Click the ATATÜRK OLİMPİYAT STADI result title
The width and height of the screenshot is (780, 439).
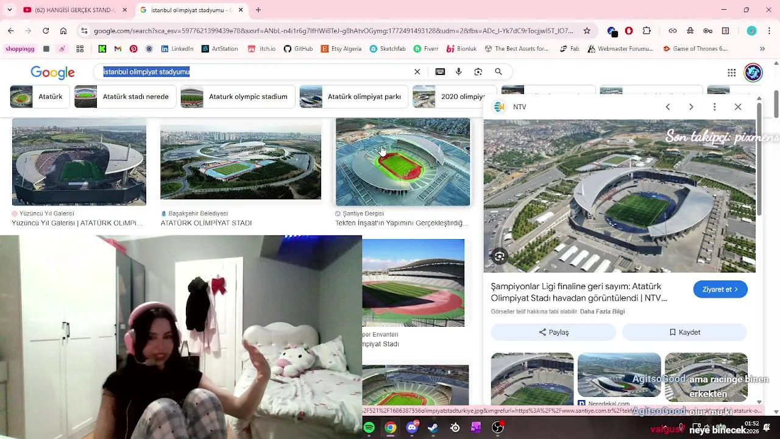coord(206,223)
